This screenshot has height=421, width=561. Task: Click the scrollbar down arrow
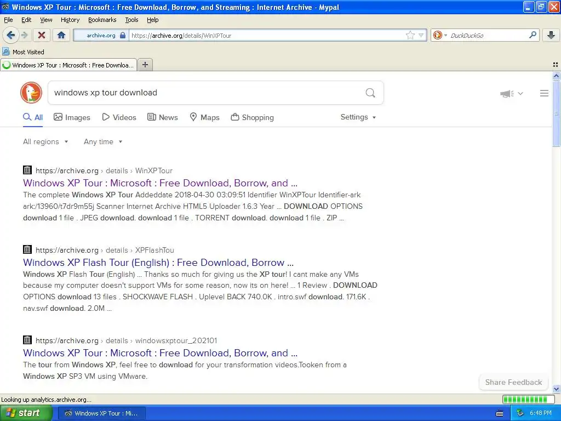(x=556, y=389)
